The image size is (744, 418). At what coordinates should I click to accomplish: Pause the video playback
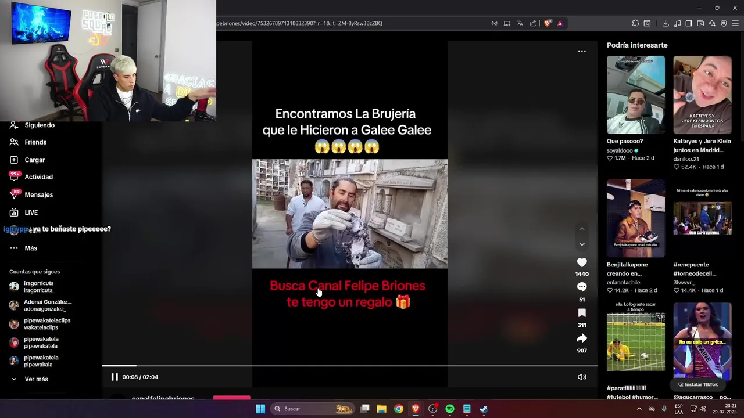[115, 377]
